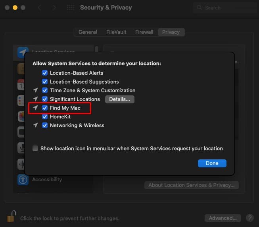Open Significant Locations Details

120,99
